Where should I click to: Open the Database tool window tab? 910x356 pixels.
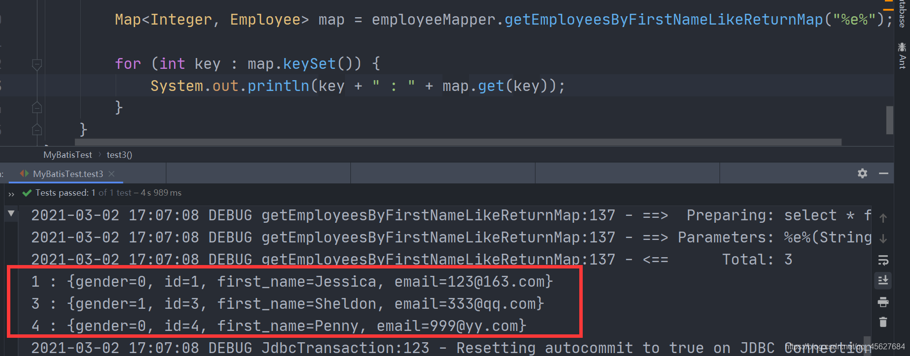click(902, 13)
